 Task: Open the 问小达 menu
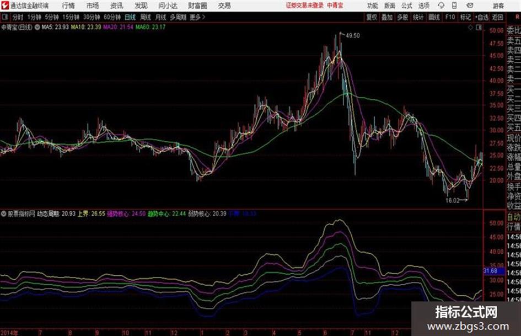(168, 6)
